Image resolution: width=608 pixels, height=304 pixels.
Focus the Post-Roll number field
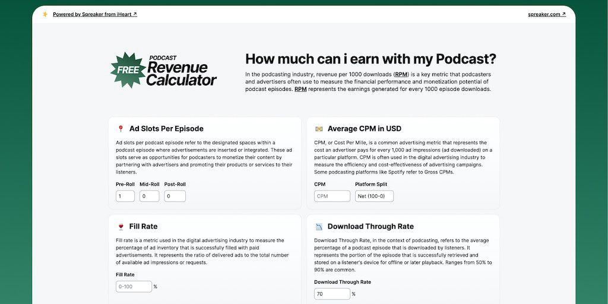coord(175,196)
